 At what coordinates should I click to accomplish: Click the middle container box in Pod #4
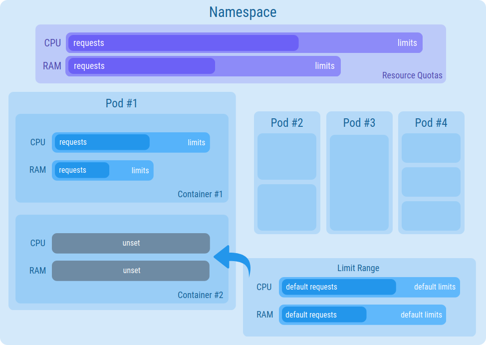coord(431,182)
